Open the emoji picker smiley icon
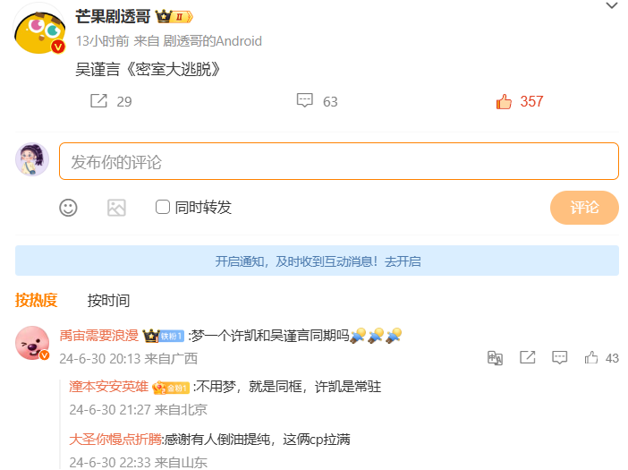628x470 pixels. [x=68, y=208]
